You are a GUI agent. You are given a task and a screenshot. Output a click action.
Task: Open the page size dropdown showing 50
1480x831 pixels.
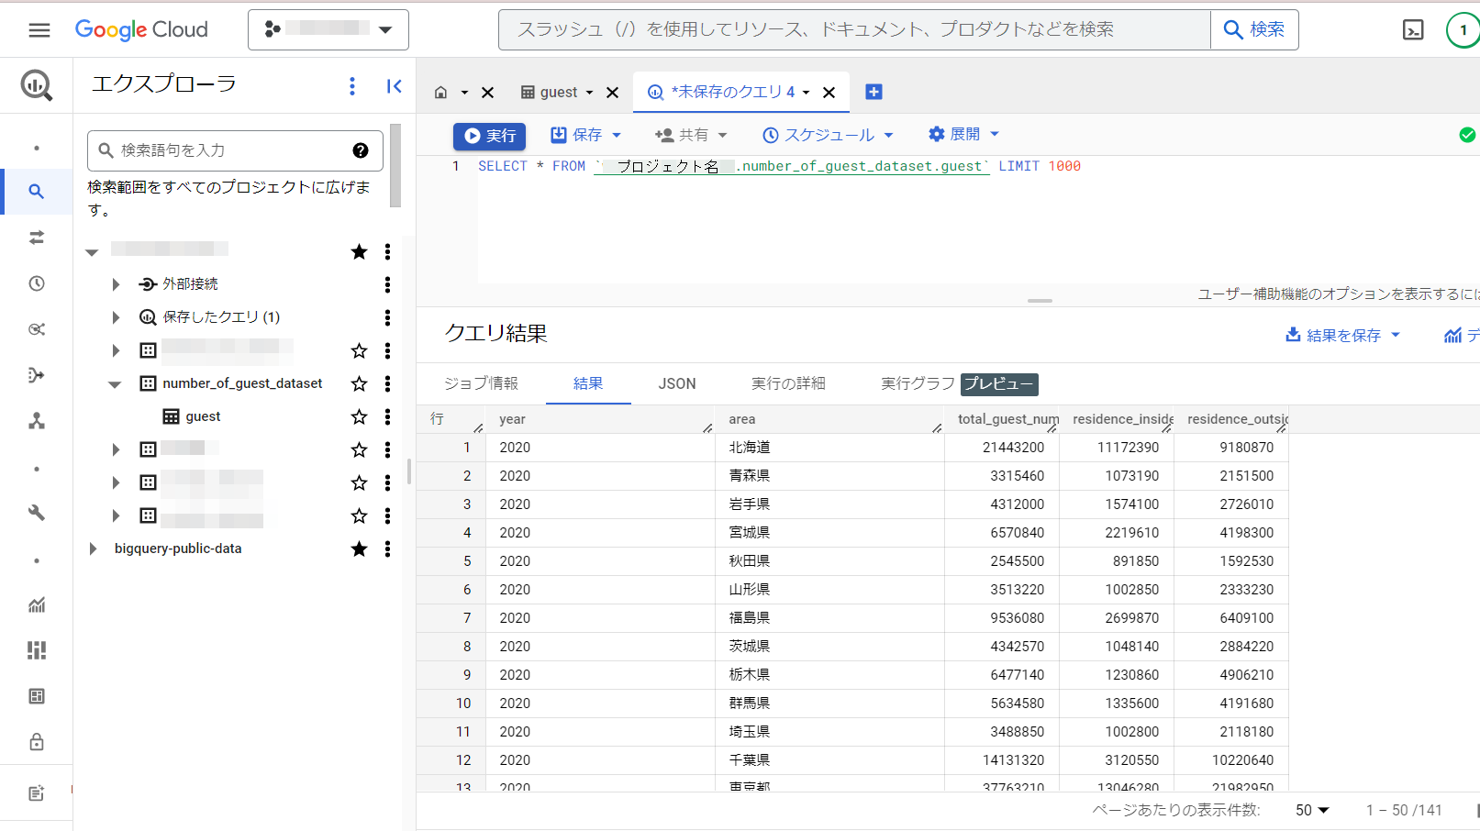tap(1310, 810)
